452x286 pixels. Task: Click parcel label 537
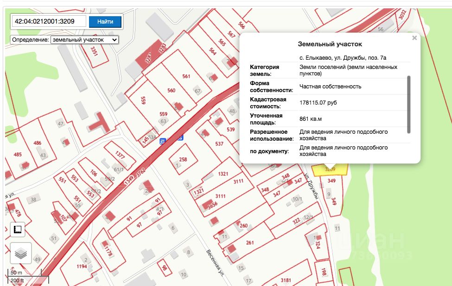click(219, 143)
